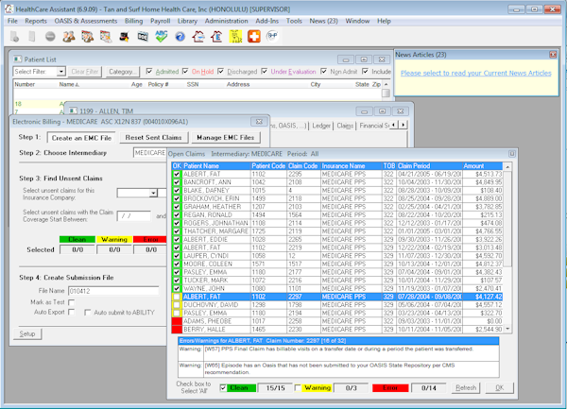The width and height of the screenshot is (567, 409).
Task: Click the ABC spell check icon
Action: [162, 36]
